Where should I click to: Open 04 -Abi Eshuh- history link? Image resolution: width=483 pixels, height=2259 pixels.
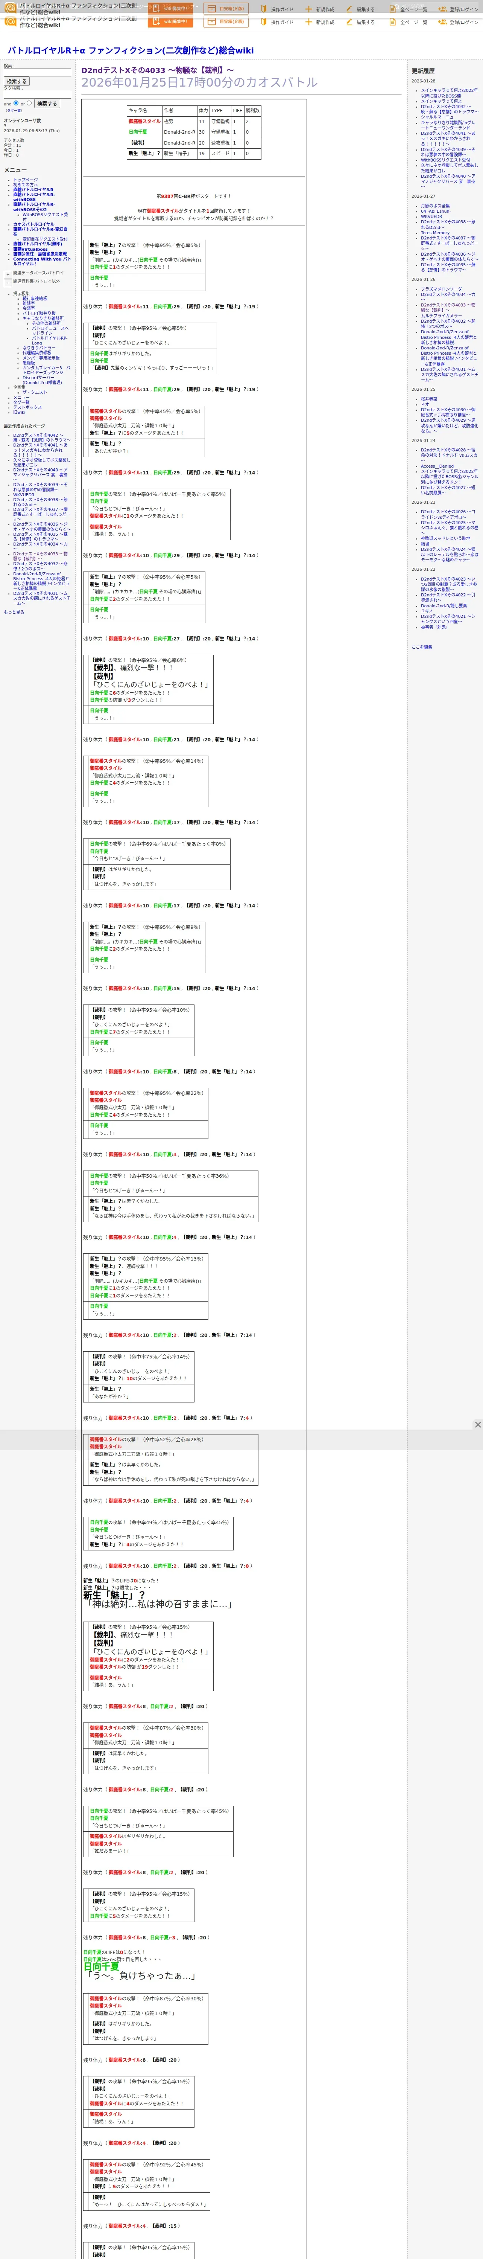(435, 211)
